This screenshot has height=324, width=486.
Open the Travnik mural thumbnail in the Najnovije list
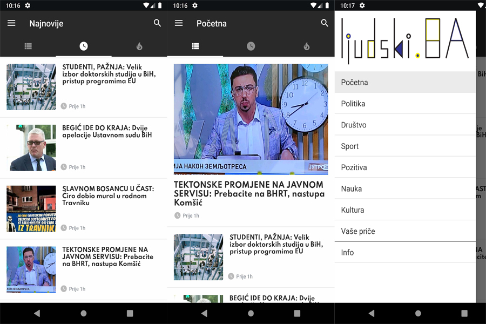pos(31,208)
